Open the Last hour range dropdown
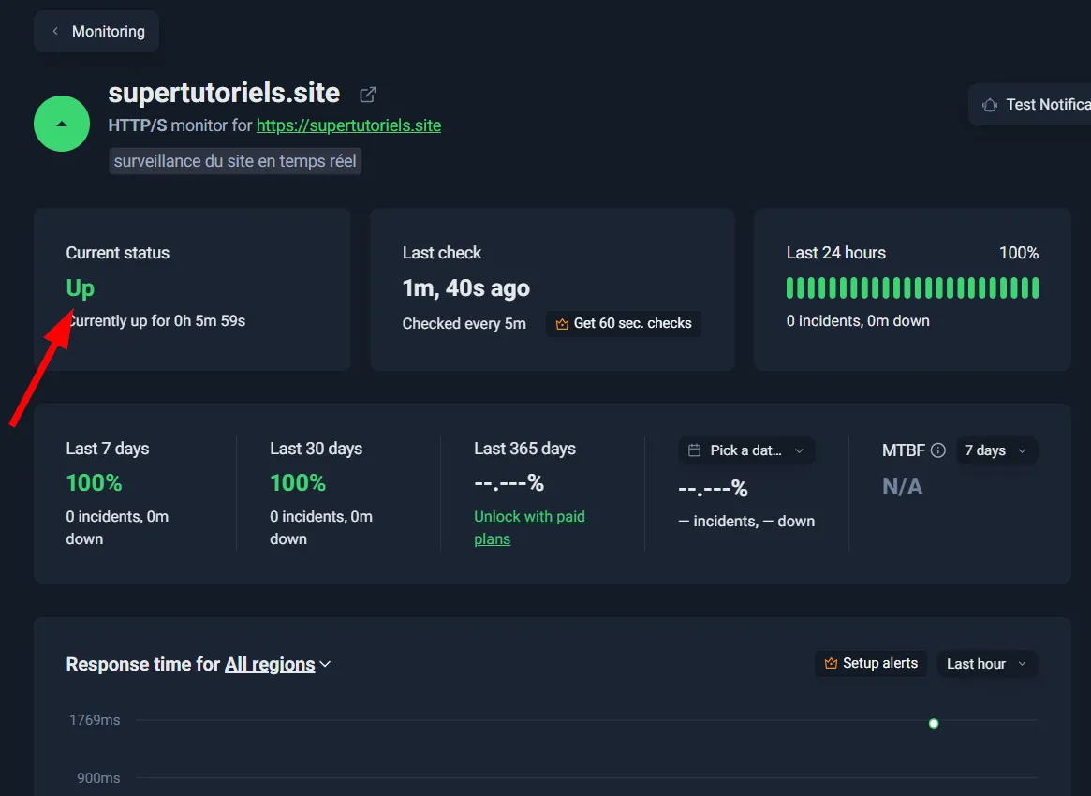1091x796 pixels. tap(987, 664)
